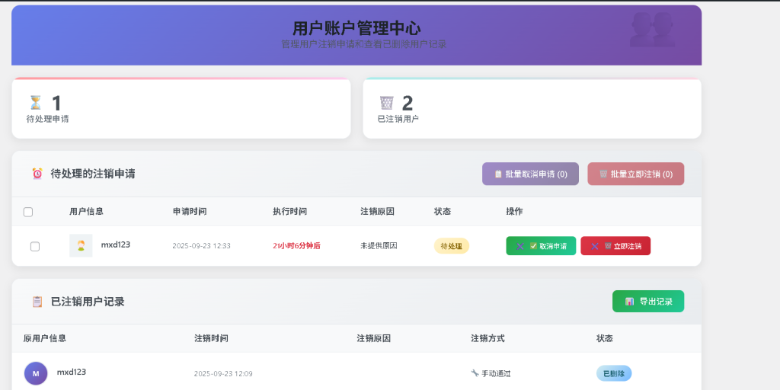
Task: Click the trash bin icon beside count 2
Action: [x=387, y=102]
